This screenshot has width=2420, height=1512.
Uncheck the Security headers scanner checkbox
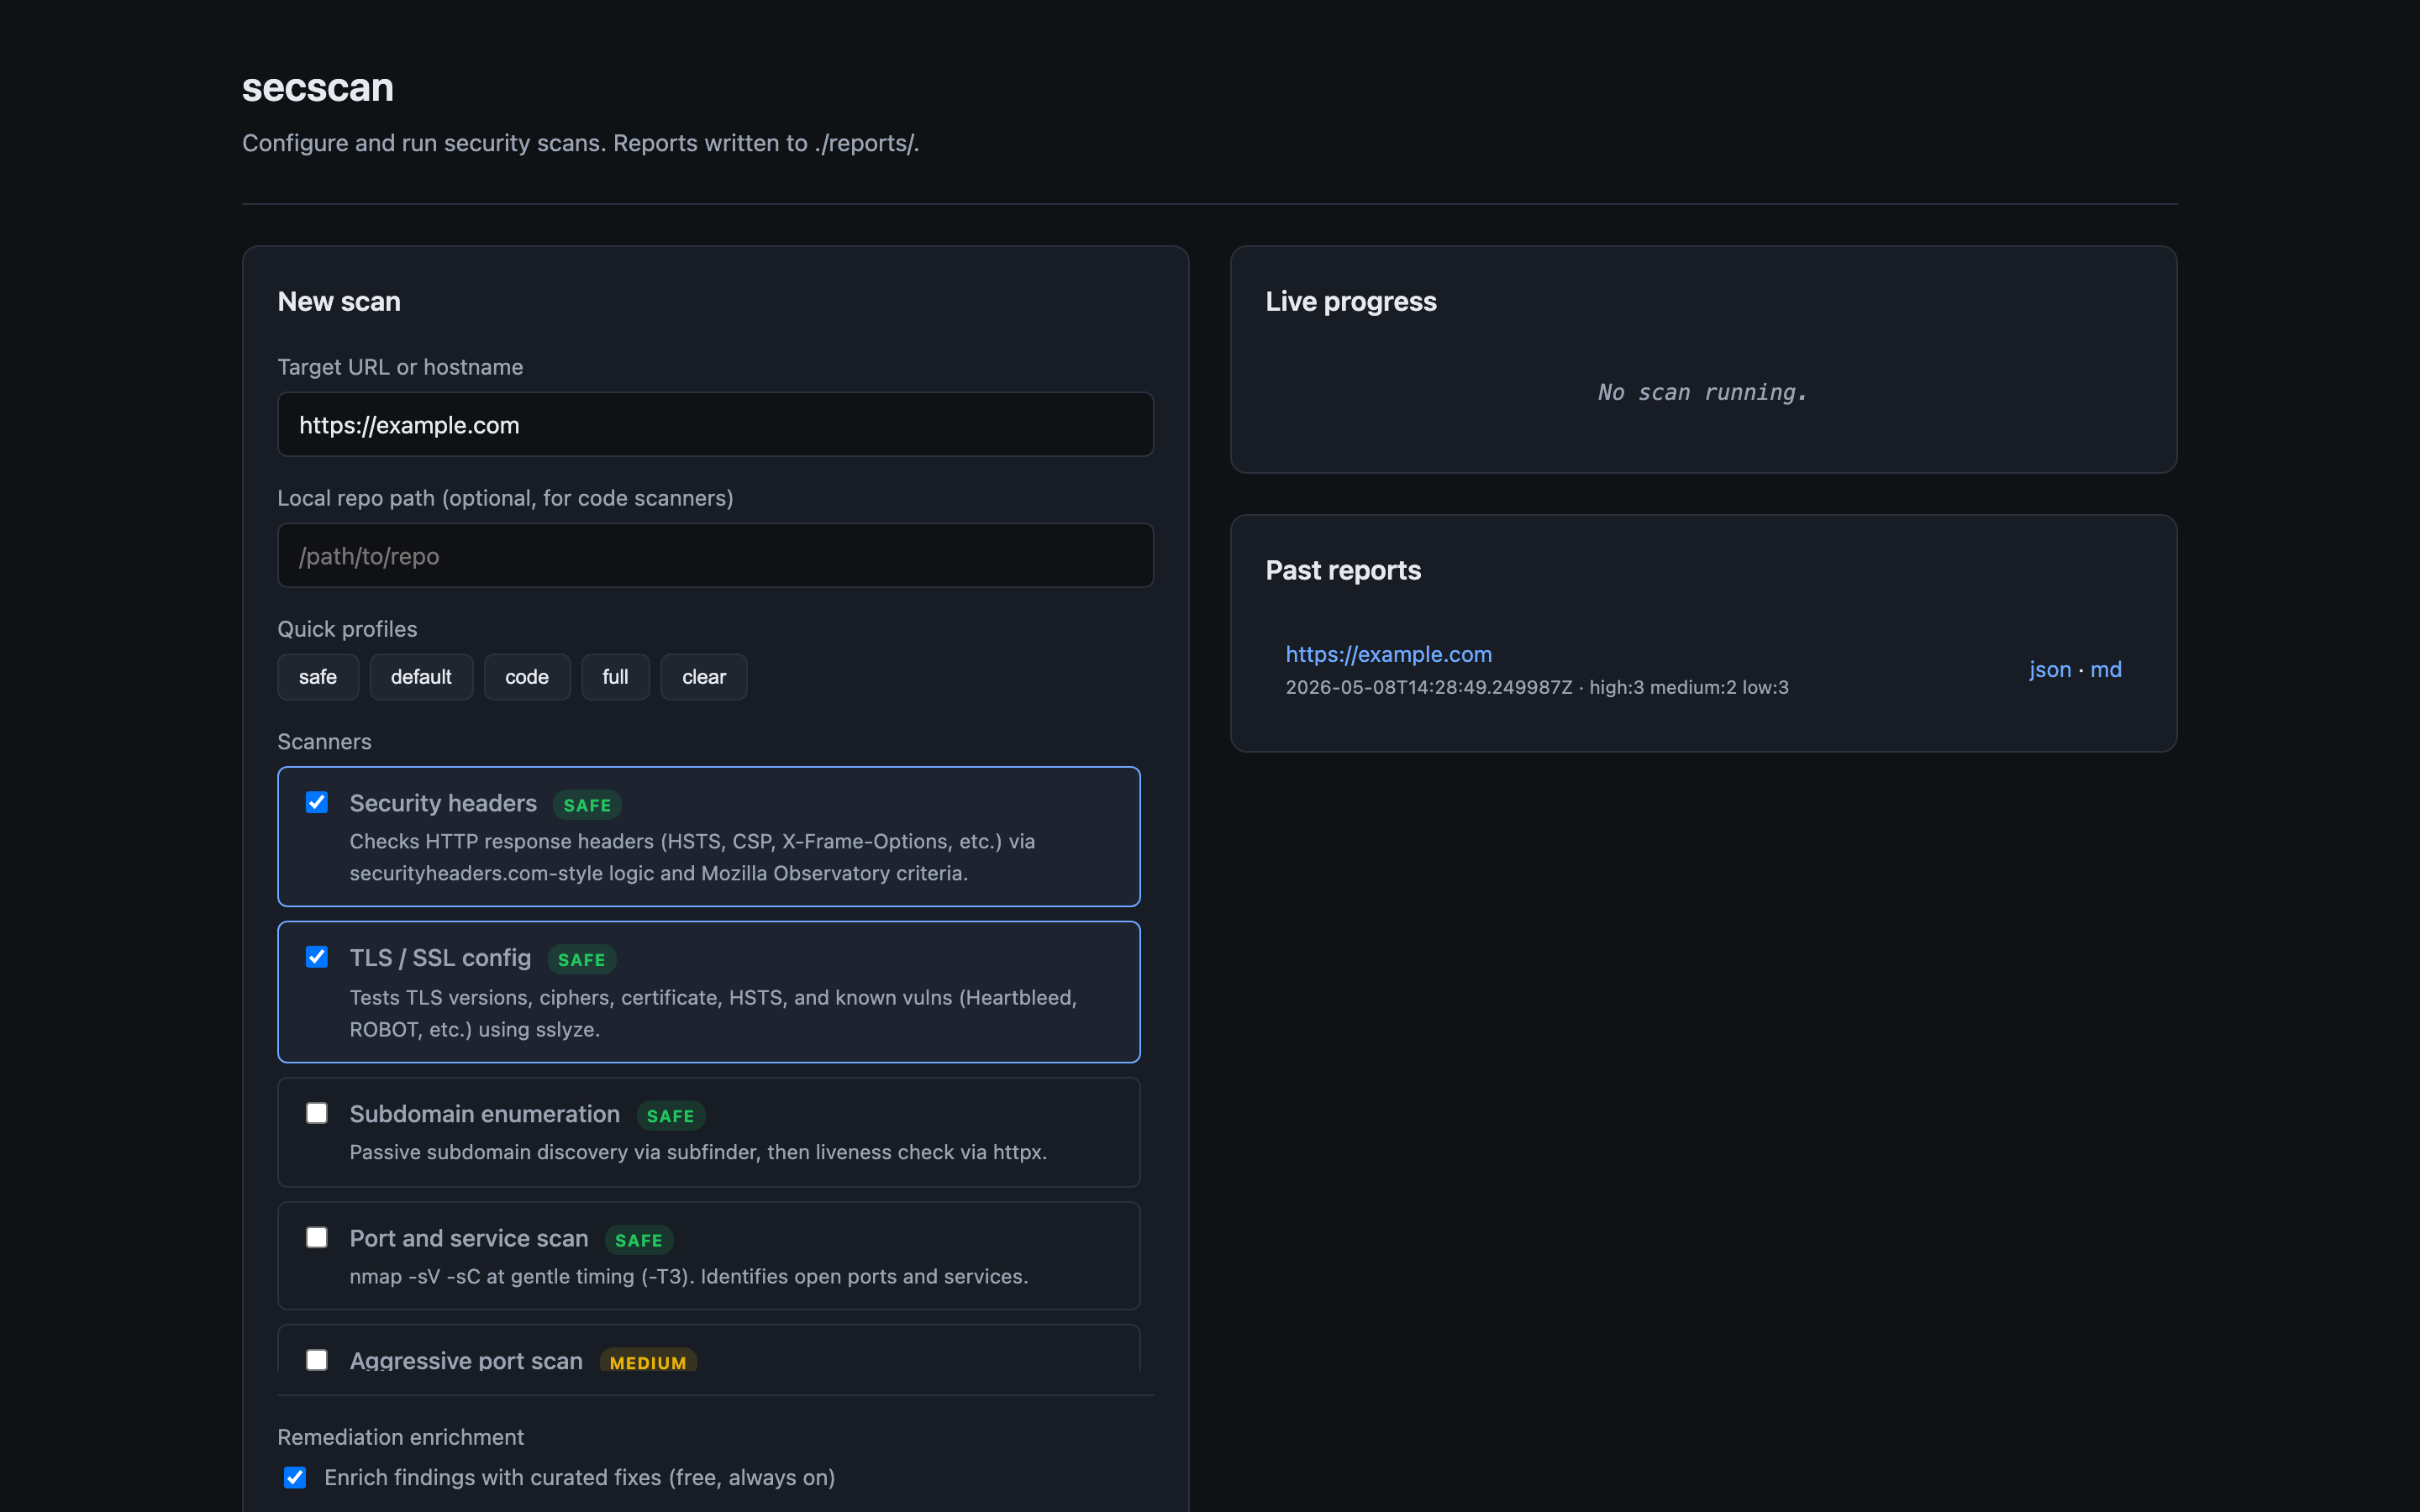[x=316, y=803]
